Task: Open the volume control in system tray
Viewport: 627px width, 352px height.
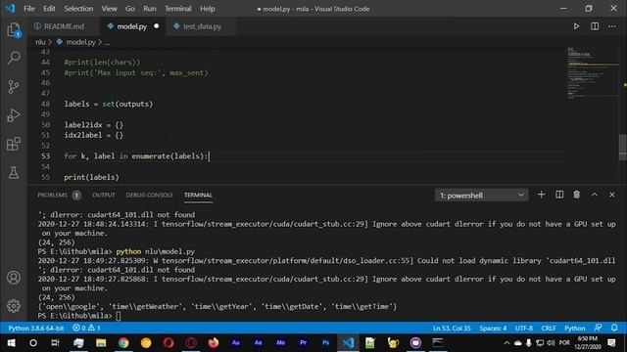Action: pyautogui.click(x=551, y=343)
